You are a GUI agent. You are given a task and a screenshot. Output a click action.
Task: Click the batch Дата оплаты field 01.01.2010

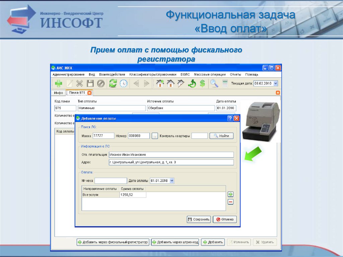click(226, 108)
